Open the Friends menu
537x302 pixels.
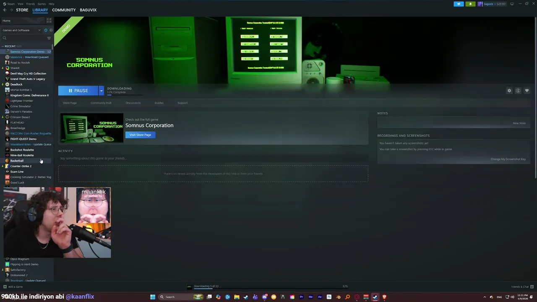(31, 4)
